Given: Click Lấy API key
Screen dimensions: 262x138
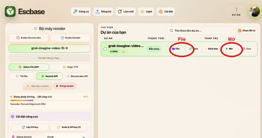Looking at the screenshot, I should pos(30,127).
